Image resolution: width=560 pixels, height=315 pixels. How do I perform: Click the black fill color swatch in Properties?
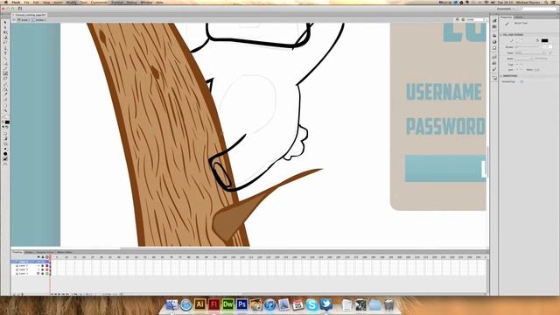point(544,40)
